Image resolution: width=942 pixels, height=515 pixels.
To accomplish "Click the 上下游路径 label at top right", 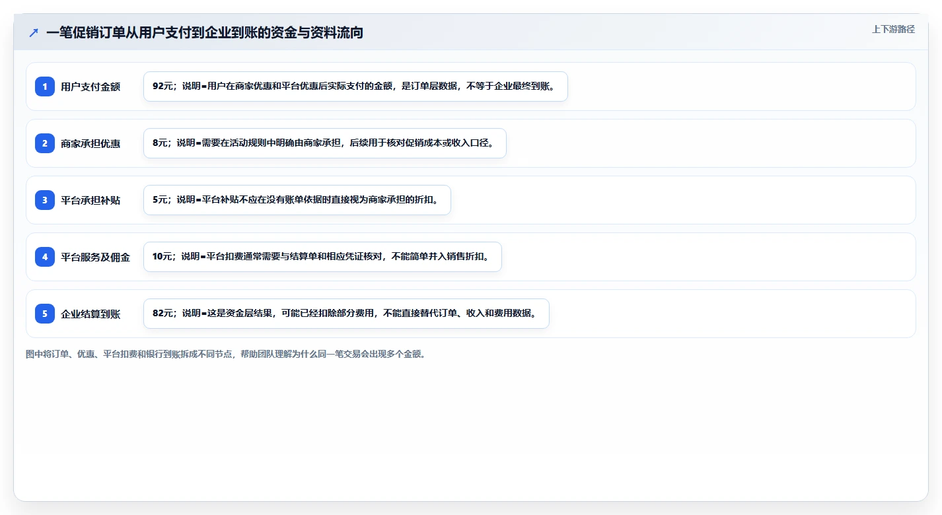I will 893,29.
